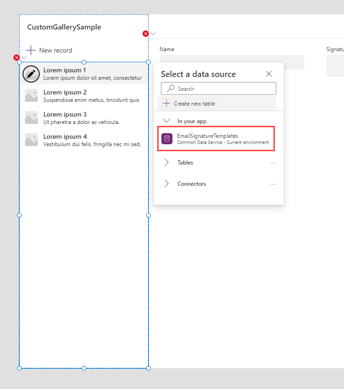Open the error dropdown chevron near the header
The image size is (344, 389).
153,34
